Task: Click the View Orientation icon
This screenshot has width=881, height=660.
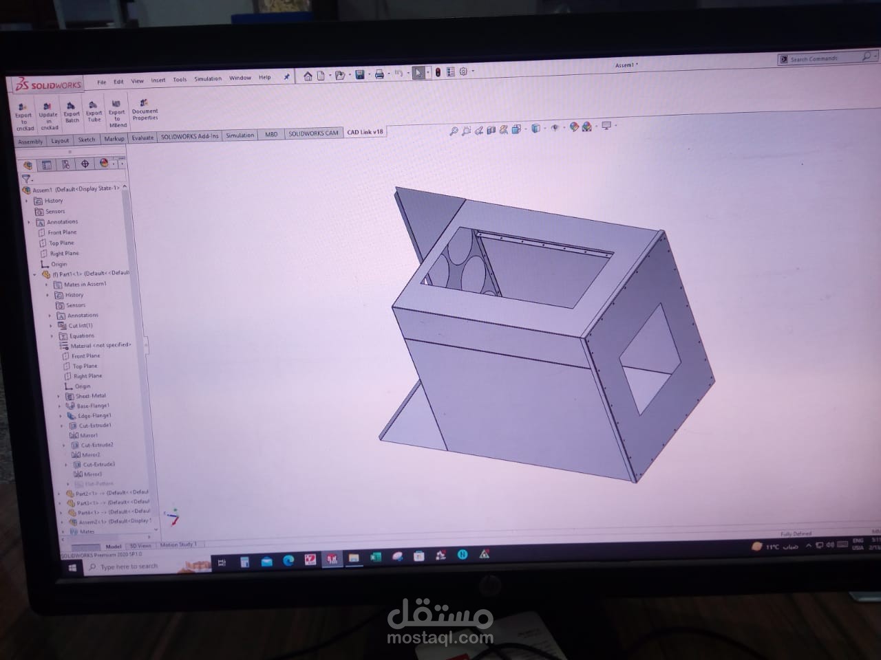Action: coord(516,129)
